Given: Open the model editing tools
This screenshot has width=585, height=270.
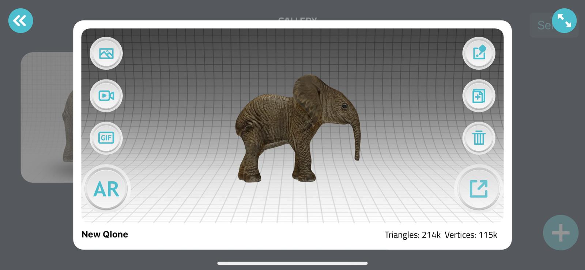Looking at the screenshot, I should 479,53.
